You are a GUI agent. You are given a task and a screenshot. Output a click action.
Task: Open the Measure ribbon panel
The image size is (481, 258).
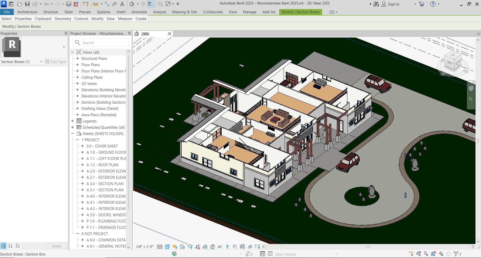[125, 19]
